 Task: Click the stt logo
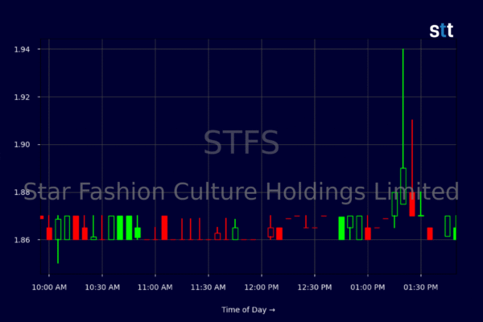[441, 31]
